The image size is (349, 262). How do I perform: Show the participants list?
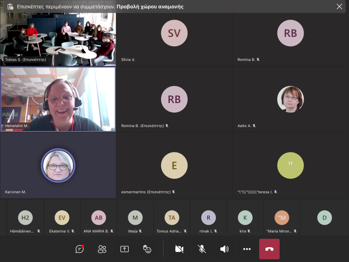[x=102, y=249]
